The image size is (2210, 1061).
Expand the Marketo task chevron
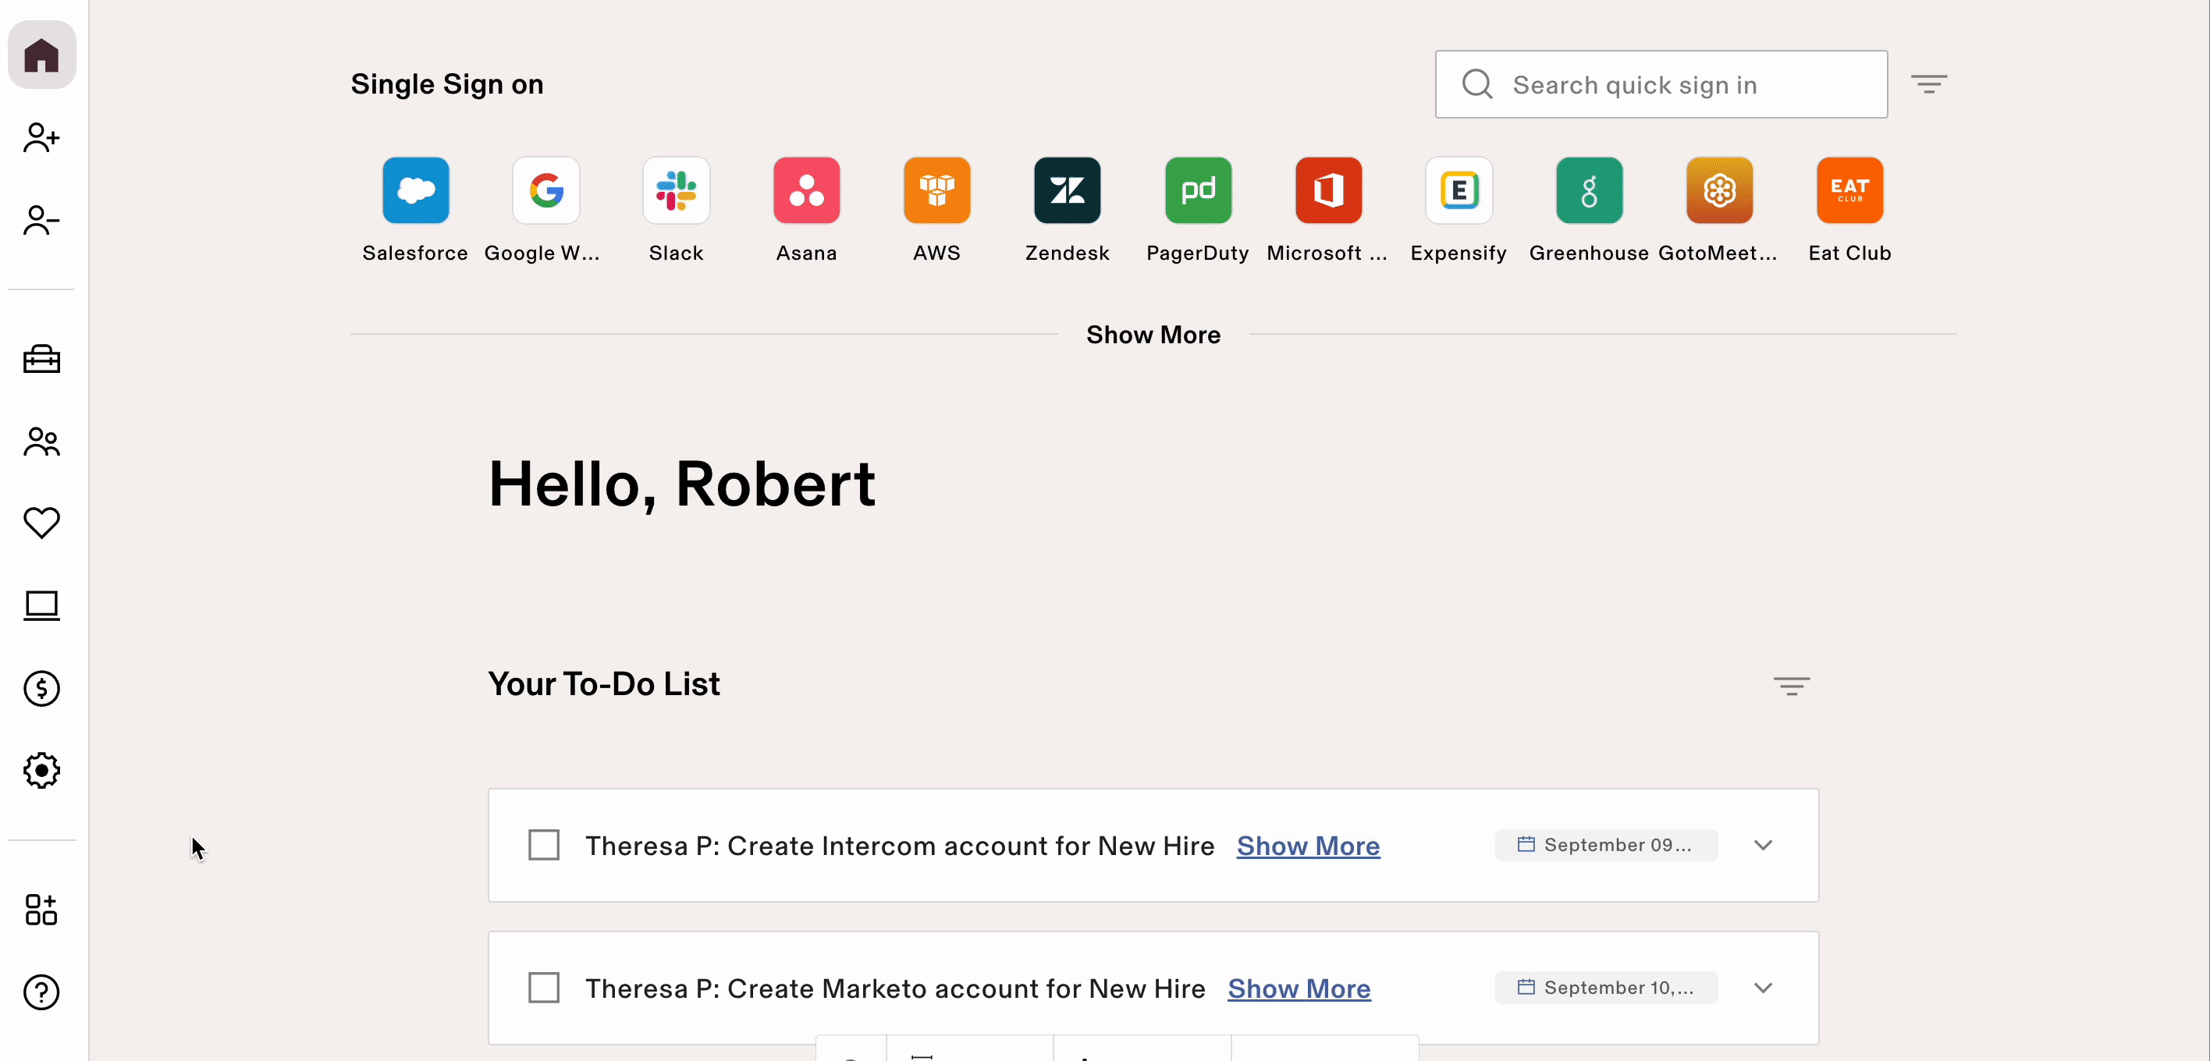[x=1763, y=988]
